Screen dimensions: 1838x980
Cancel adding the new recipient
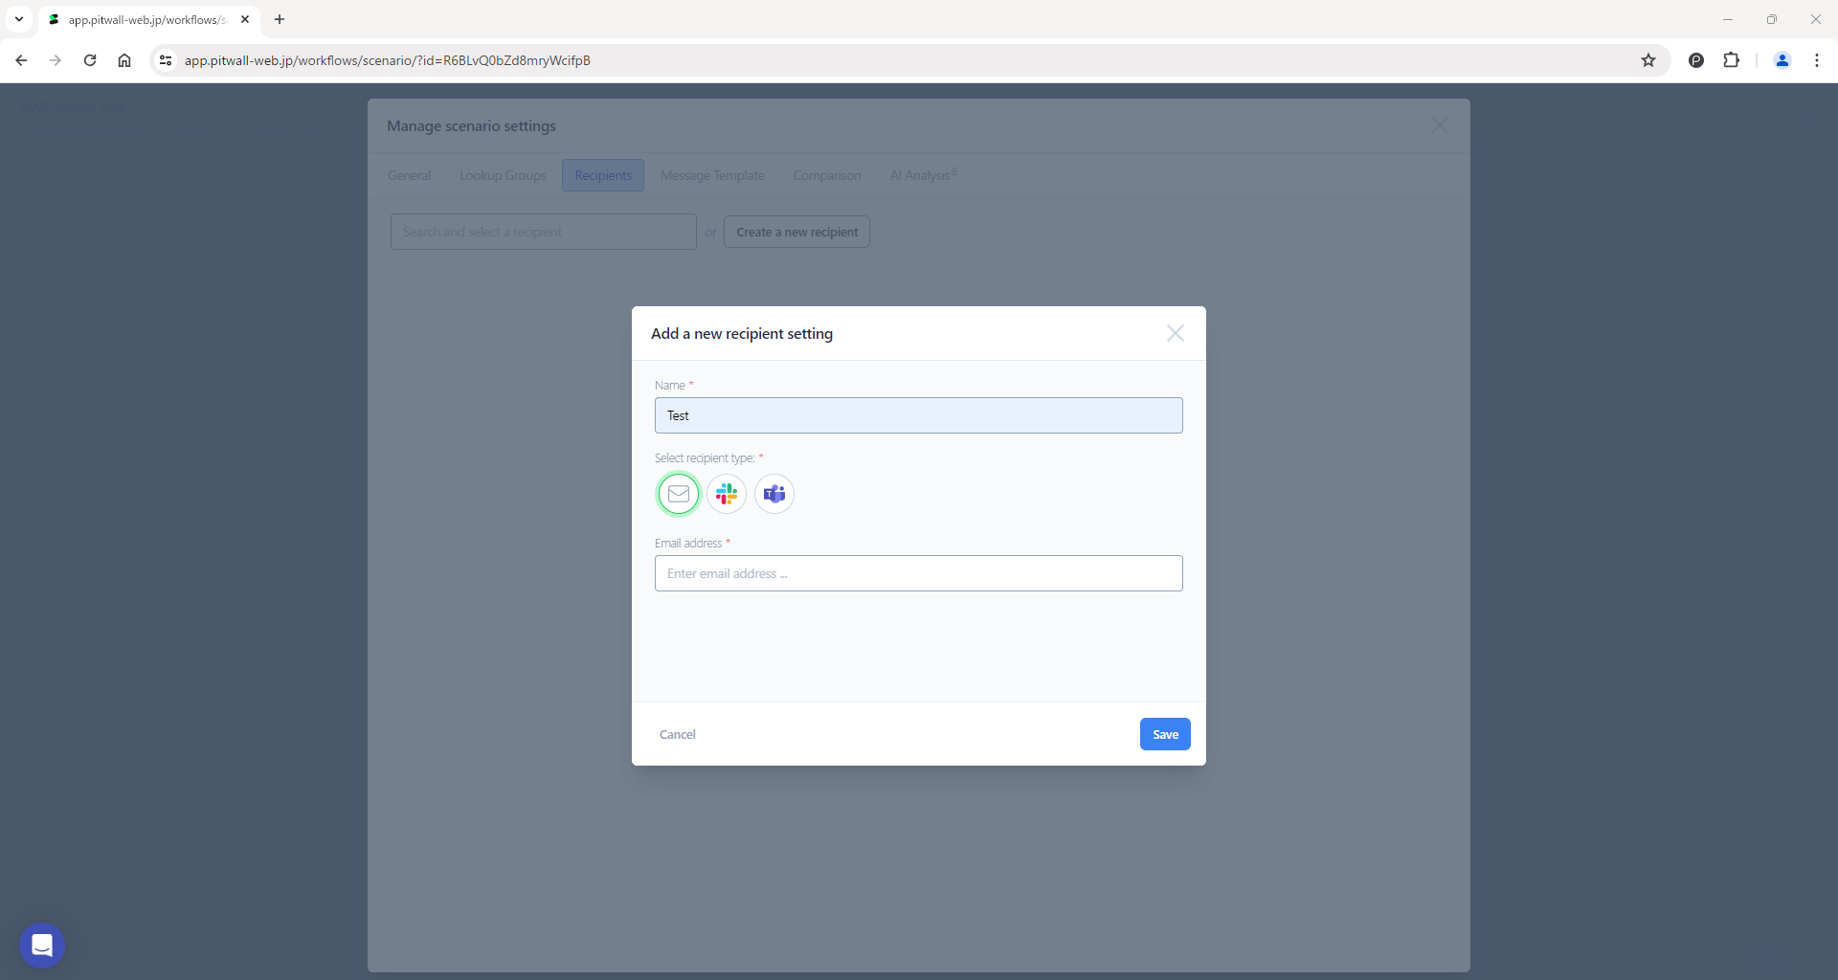[677, 734]
